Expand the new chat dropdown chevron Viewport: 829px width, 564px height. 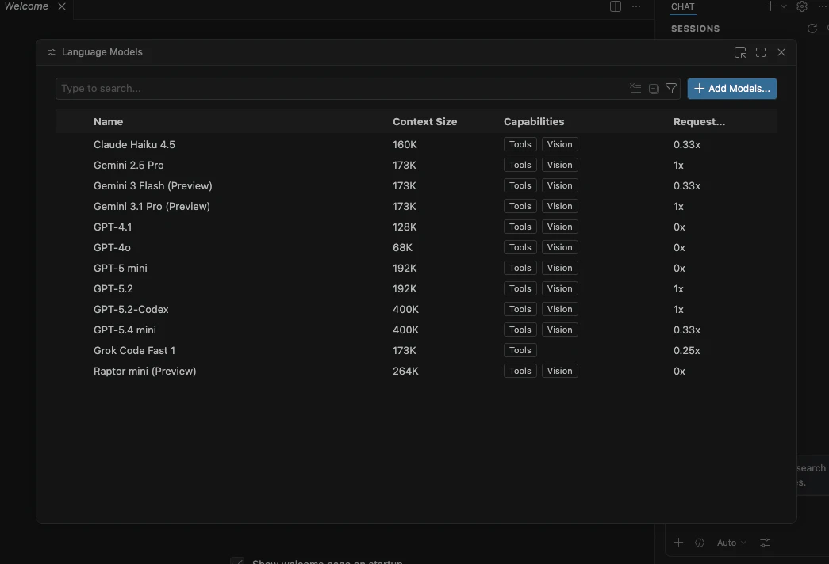[784, 6]
